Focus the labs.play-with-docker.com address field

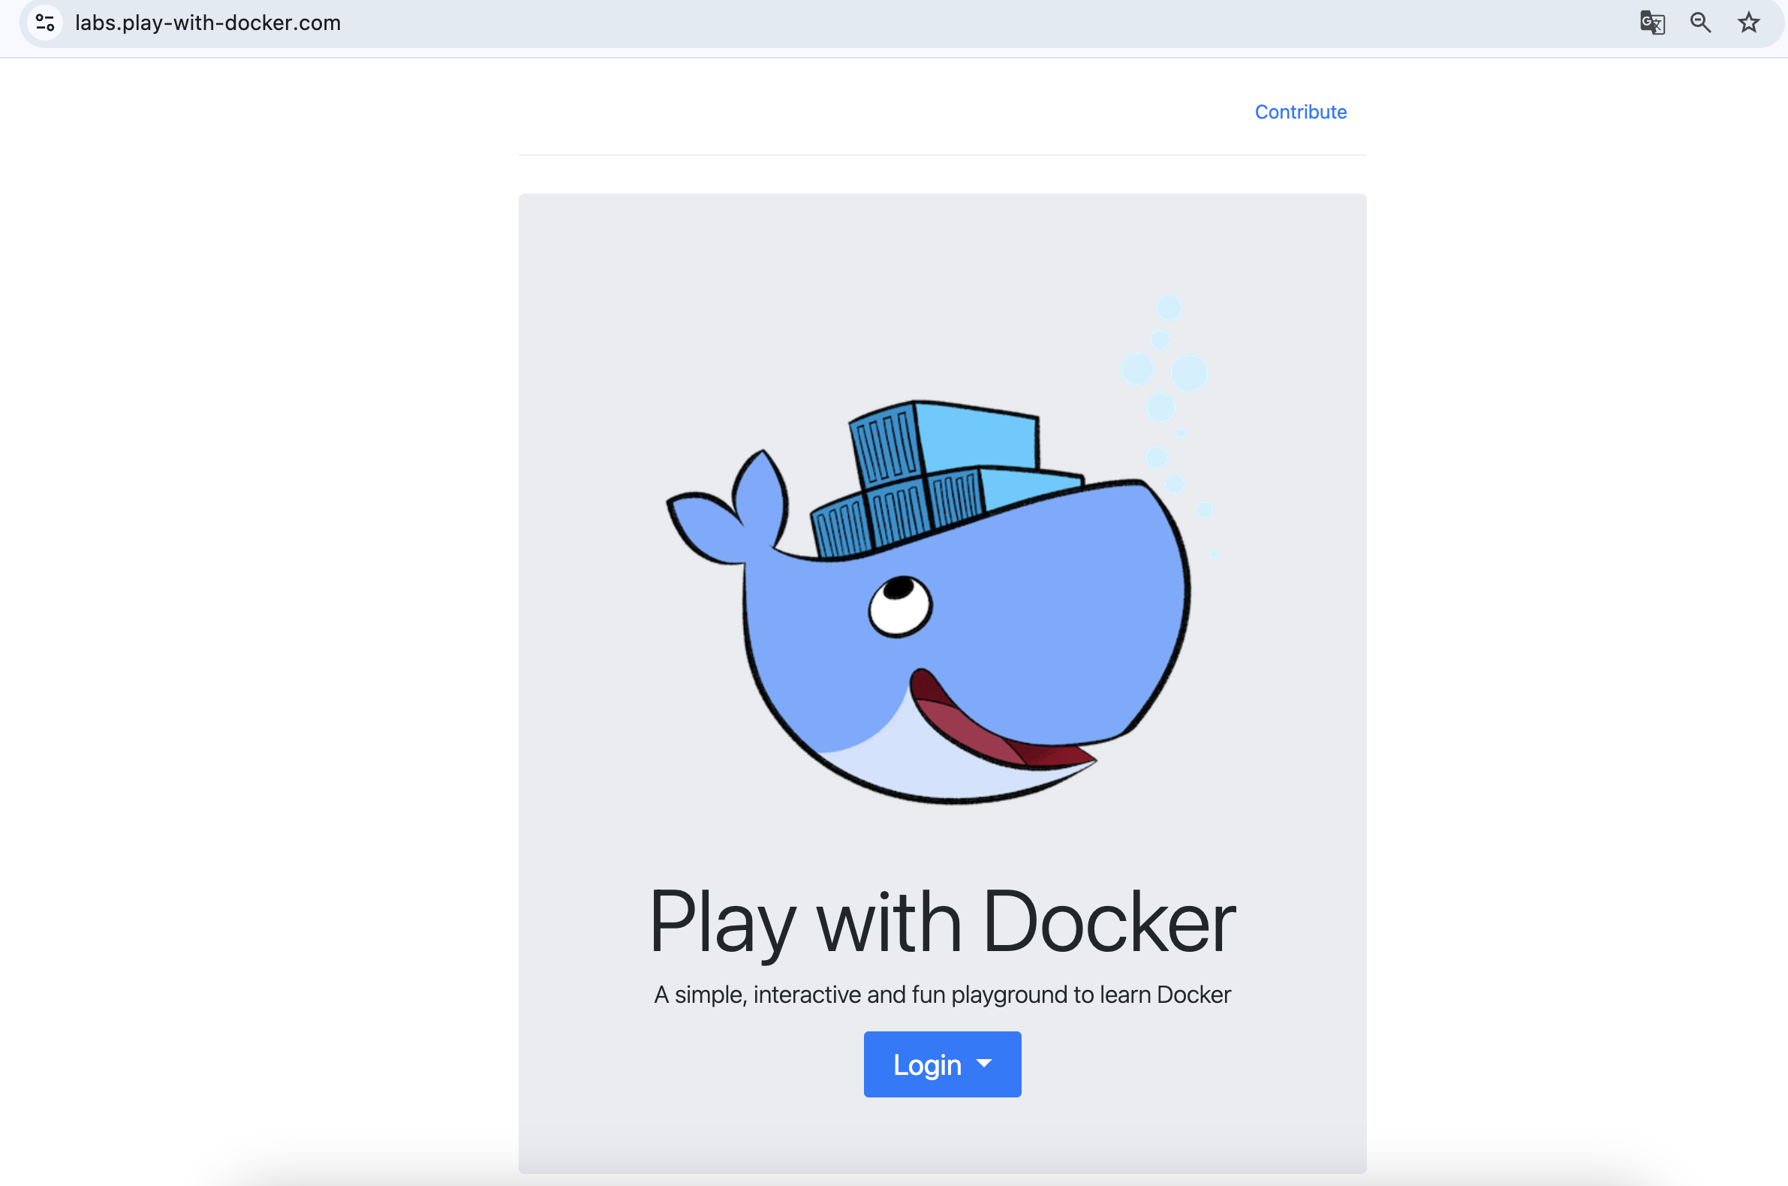pyautogui.click(x=208, y=23)
